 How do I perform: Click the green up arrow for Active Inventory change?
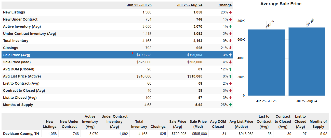[230, 26]
